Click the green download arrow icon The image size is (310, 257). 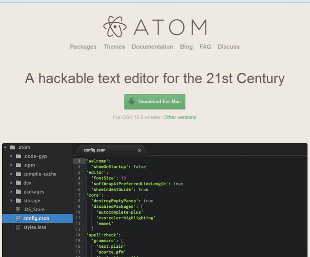[132, 102]
